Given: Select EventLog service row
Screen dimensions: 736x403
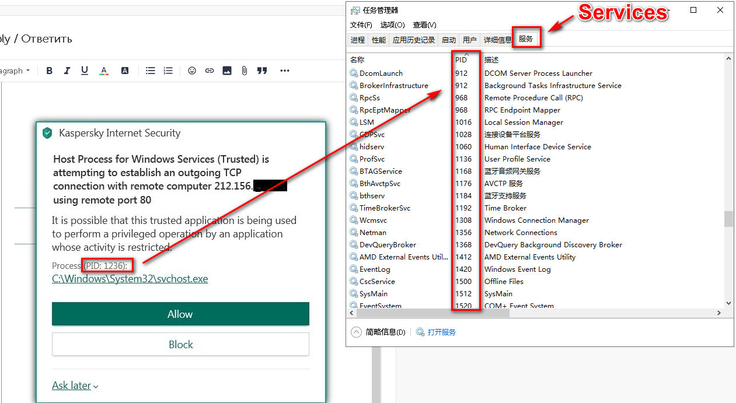Looking at the screenshot, I should [x=536, y=269].
